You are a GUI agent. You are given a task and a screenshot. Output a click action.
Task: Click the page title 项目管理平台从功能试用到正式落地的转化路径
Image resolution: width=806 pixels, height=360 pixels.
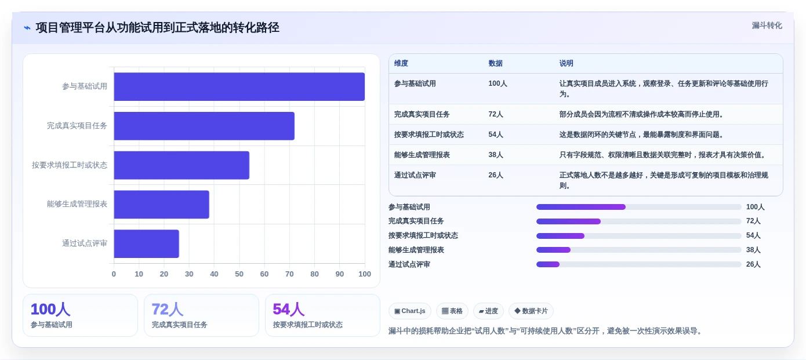[158, 28]
